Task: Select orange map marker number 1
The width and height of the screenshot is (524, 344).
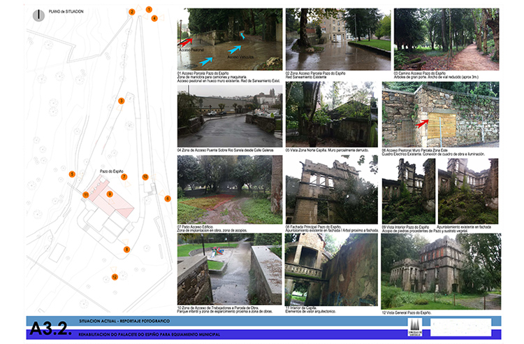Action: pyautogui.click(x=149, y=9)
